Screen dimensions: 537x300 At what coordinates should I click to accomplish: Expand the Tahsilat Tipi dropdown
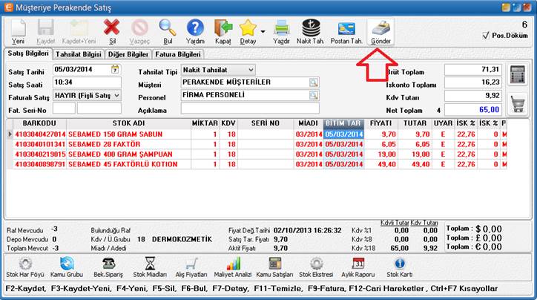coord(249,70)
